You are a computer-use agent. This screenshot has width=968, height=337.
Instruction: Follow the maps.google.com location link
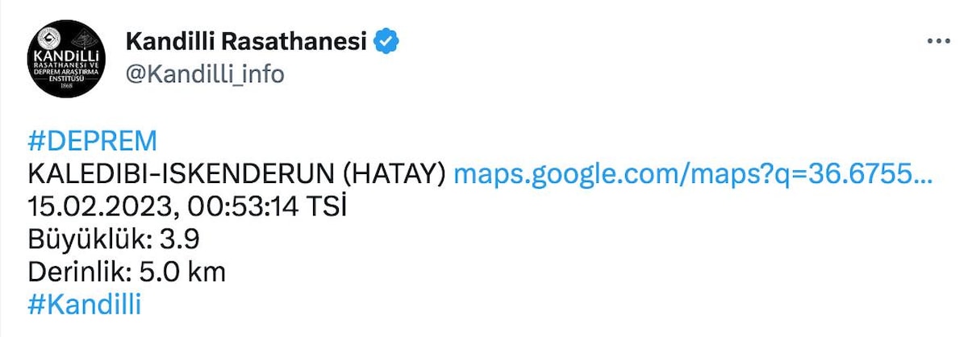693,173
